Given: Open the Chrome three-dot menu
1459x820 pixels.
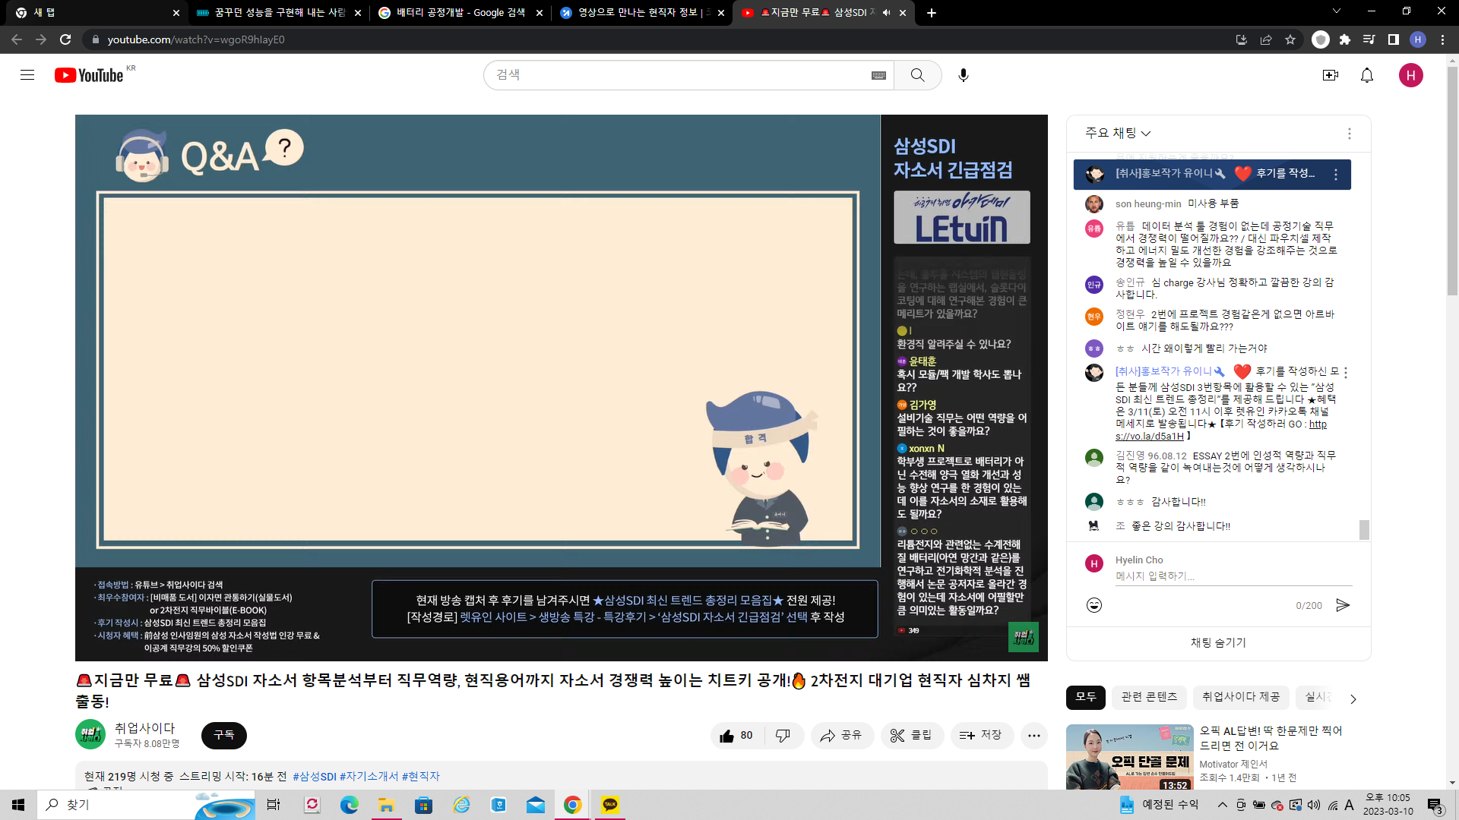Looking at the screenshot, I should coord(1442,39).
